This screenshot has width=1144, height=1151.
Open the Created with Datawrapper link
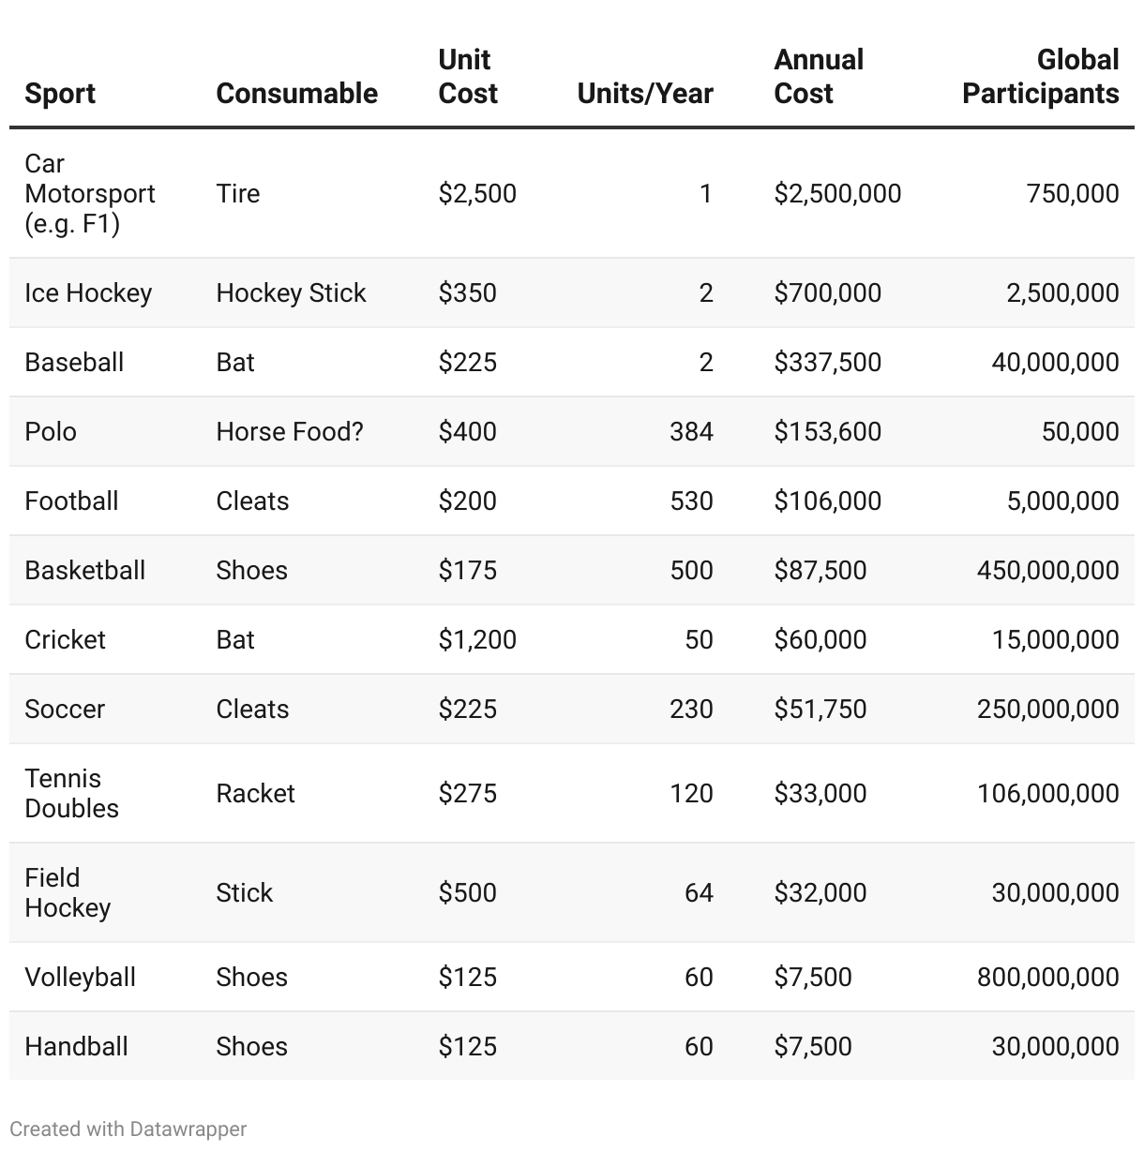click(128, 1129)
